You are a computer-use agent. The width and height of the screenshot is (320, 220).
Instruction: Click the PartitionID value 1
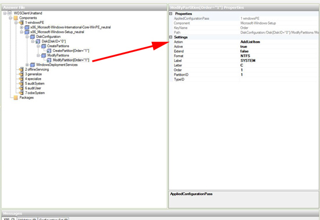[241, 74]
